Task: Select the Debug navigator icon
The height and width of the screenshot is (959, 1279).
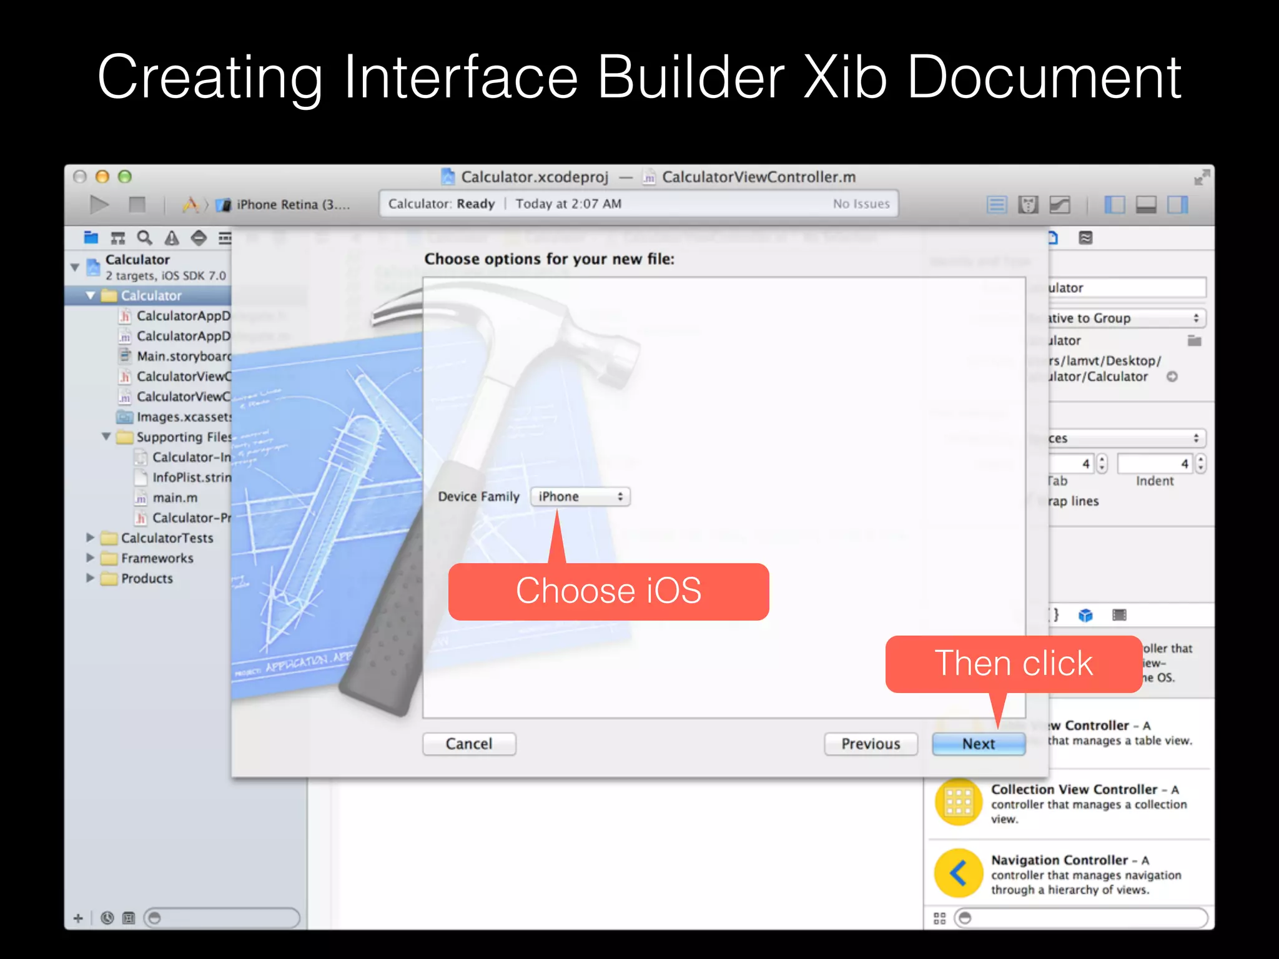Action: pyautogui.click(x=225, y=237)
